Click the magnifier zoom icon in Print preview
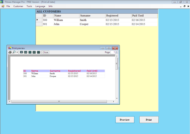This screenshot has height=134, width=190. 14,52
